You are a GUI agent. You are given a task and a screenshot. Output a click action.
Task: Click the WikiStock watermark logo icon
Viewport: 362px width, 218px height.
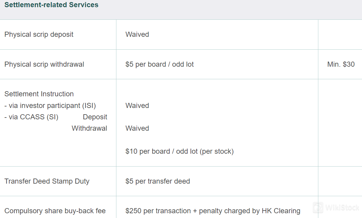(318, 207)
